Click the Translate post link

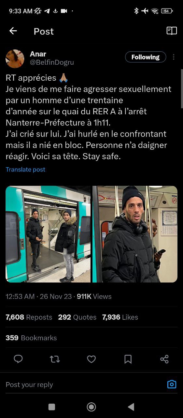[25, 169]
